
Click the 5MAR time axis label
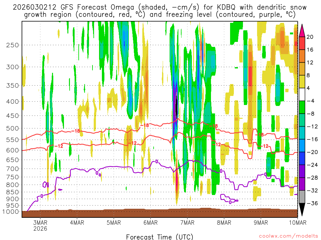coord(113,222)
